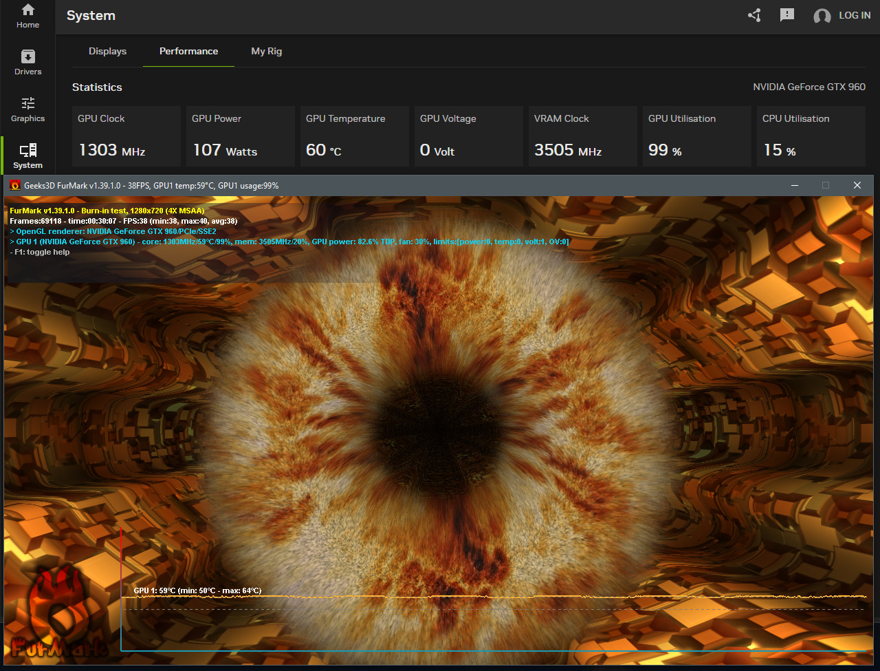The image size is (880, 671).
Task: Click the share icon in header
Action: click(x=754, y=15)
